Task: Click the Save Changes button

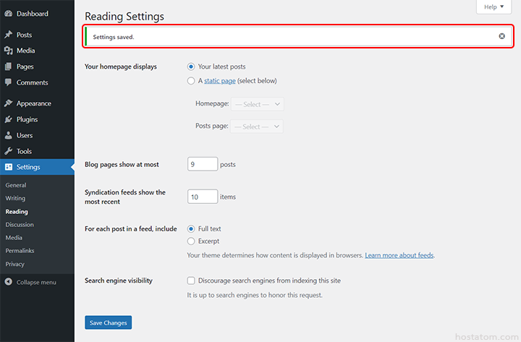Action: tap(108, 322)
